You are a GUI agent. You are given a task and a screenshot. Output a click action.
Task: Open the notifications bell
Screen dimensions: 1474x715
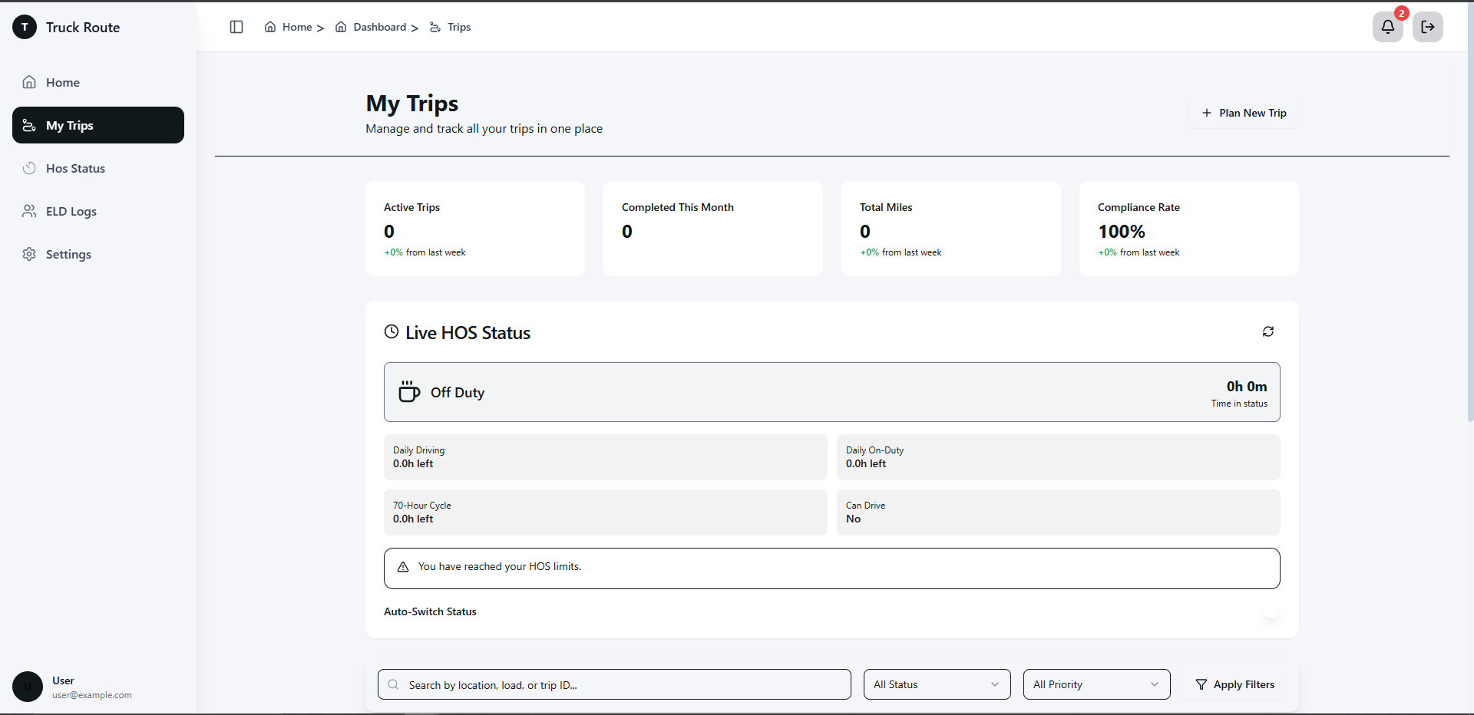pyautogui.click(x=1388, y=27)
